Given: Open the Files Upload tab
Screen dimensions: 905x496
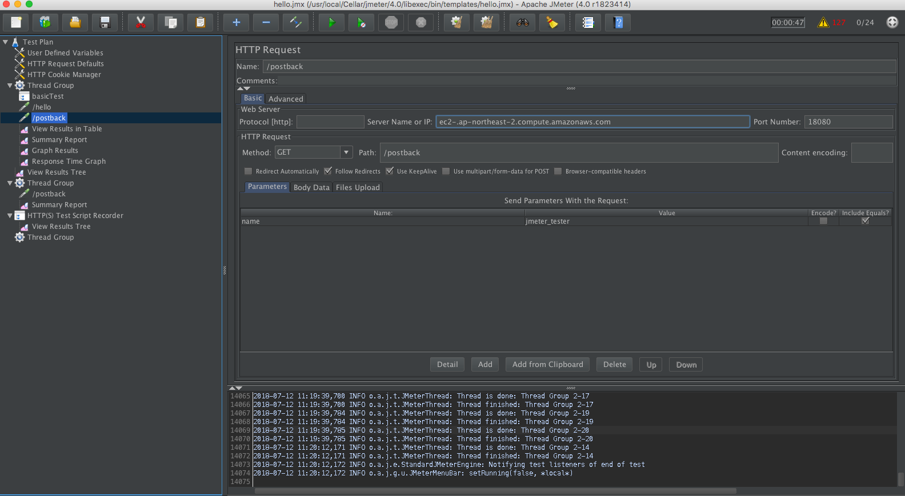Looking at the screenshot, I should pos(358,187).
